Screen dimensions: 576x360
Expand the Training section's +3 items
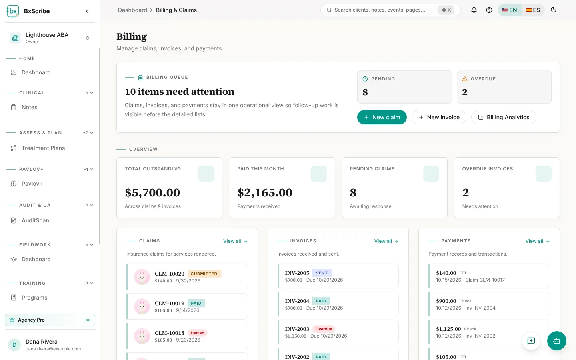click(88, 283)
